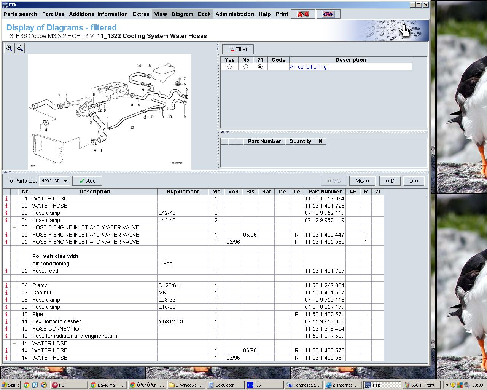Open the Additional Information menu
Viewport: 487px width, 390px height.
pyautogui.click(x=98, y=14)
